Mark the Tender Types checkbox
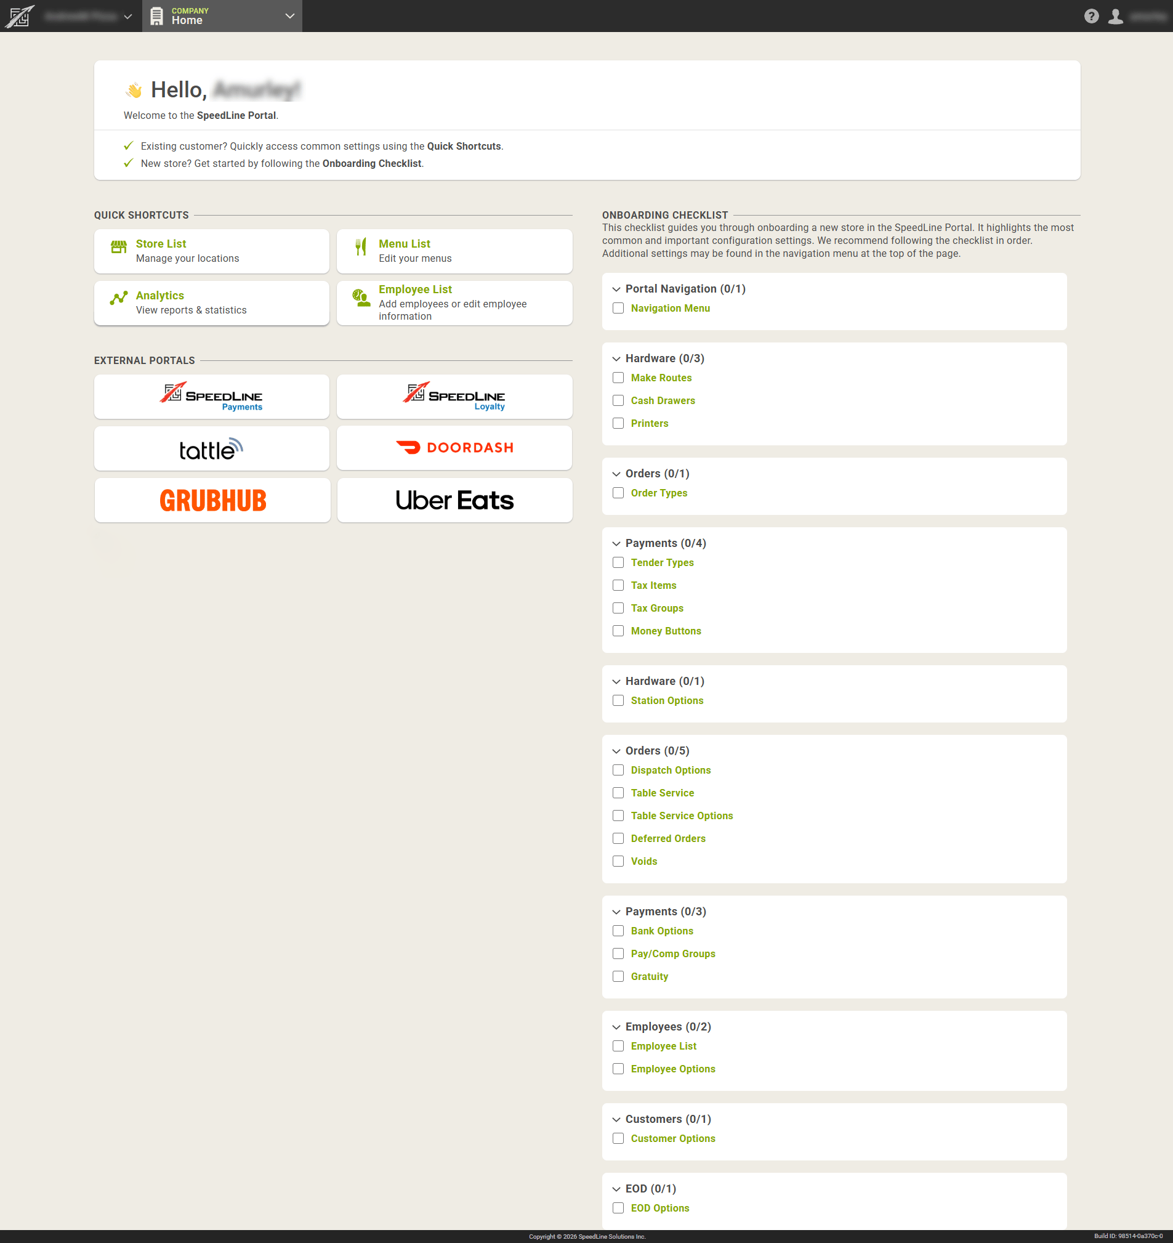This screenshot has width=1173, height=1243. click(618, 563)
